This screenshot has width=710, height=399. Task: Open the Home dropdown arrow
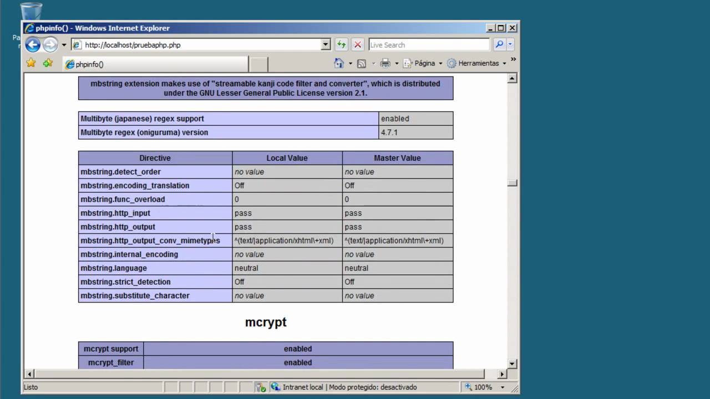tap(350, 63)
